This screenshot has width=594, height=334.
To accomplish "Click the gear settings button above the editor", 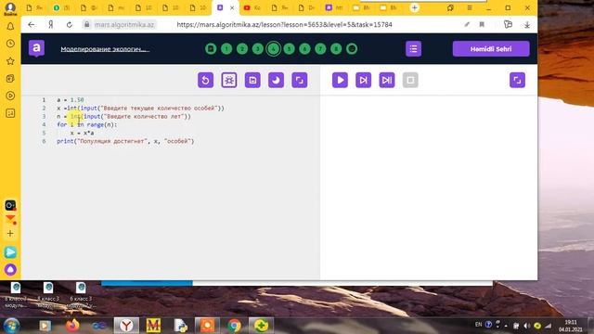I will tap(229, 81).
